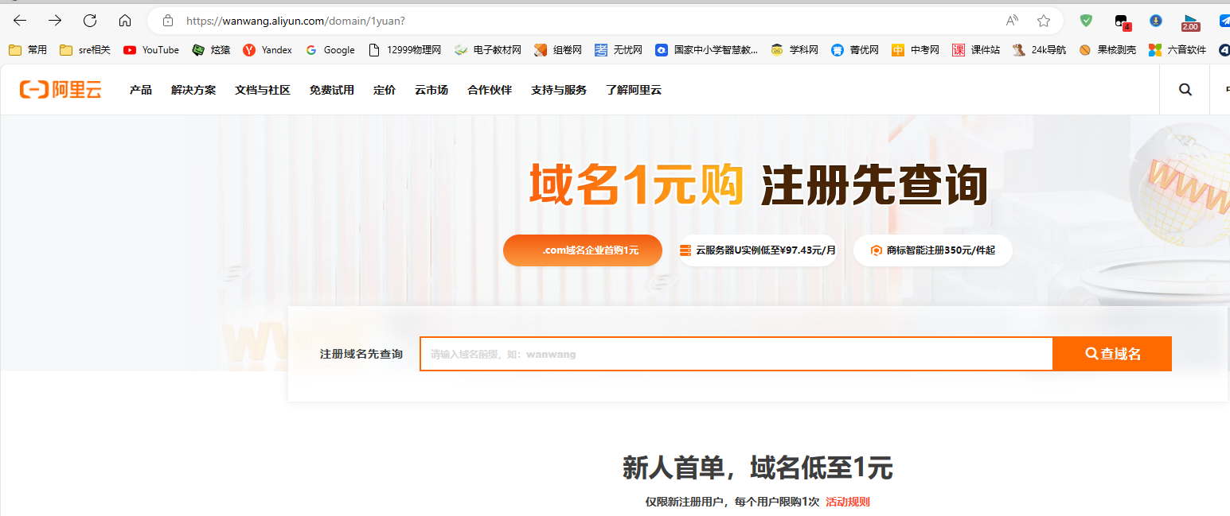
Task: Open the 支持与服务 navigation menu
Action: click(x=559, y=90)
